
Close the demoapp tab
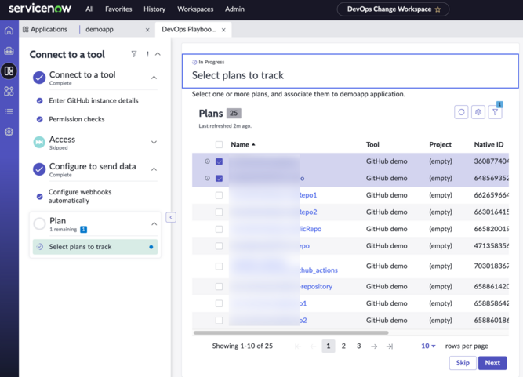click(147, 30)
